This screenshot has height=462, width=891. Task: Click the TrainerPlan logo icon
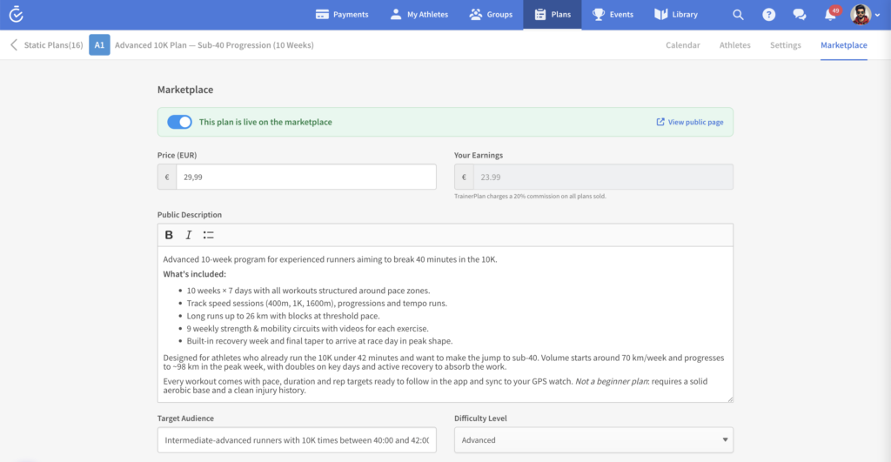click(16, 14)
